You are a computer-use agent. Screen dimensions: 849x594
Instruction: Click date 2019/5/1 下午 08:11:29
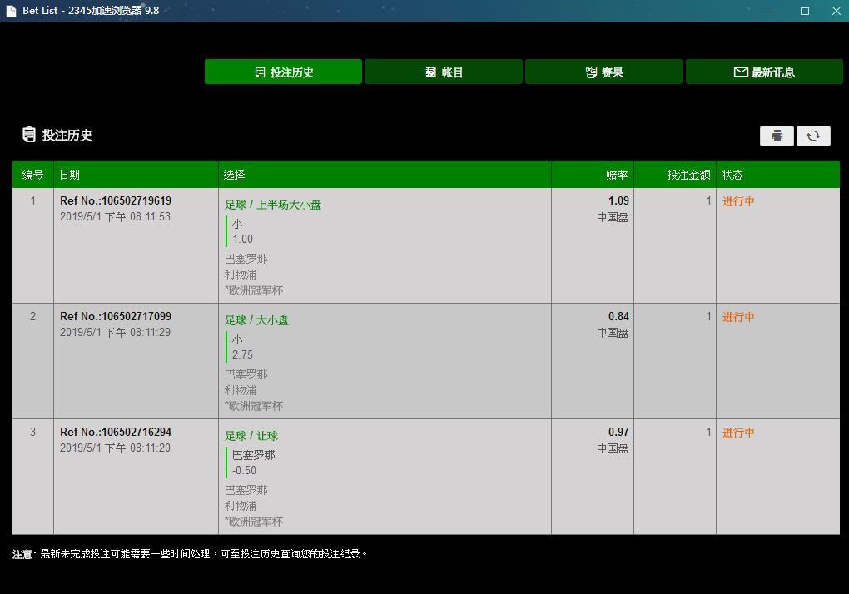coord(115,332)
